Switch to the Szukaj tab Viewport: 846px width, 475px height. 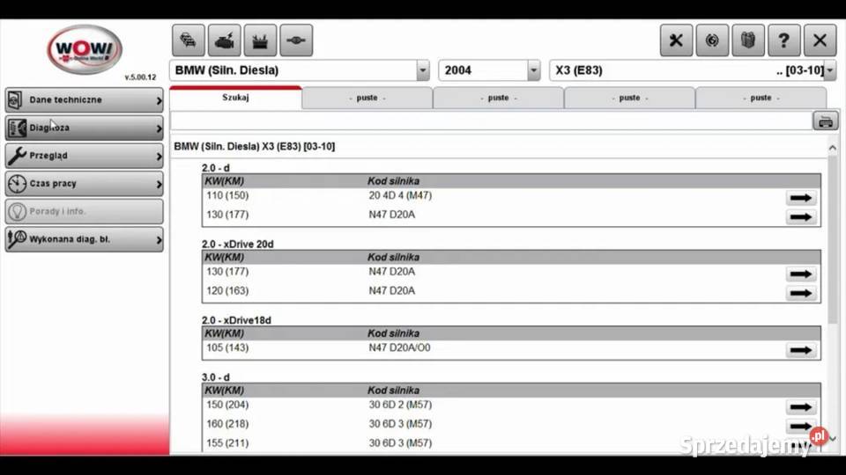pyautogui.click(x=236, y=98)
